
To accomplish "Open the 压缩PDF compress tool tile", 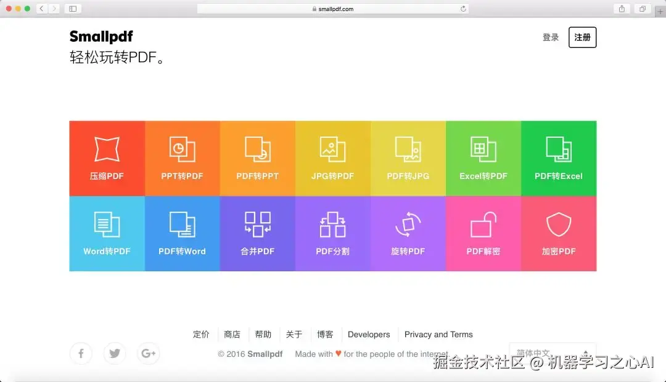I will (x=107, y=158).
